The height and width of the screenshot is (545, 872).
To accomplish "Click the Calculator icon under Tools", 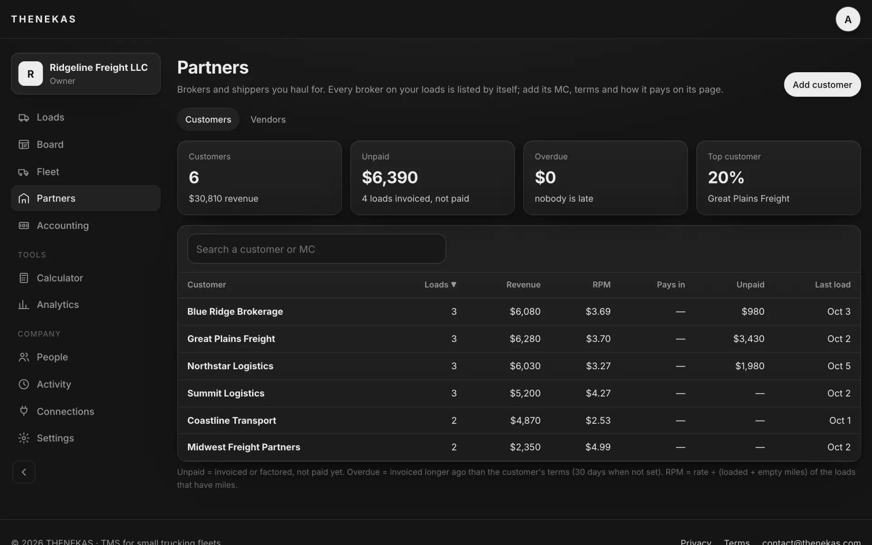I will tap(24, 278).
